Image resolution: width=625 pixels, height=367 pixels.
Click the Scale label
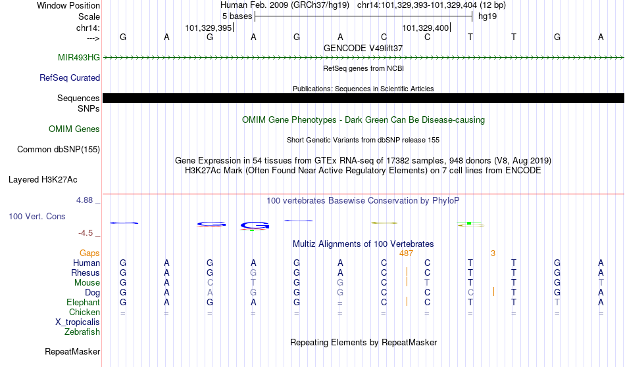pyautogui.click(x=89, y=16)
